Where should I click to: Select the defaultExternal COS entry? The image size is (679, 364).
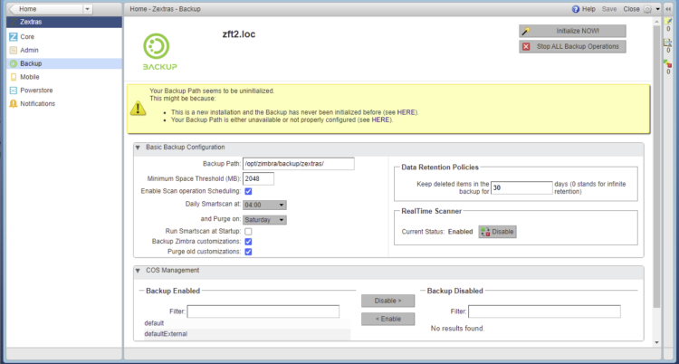click(x=247, y=334)
